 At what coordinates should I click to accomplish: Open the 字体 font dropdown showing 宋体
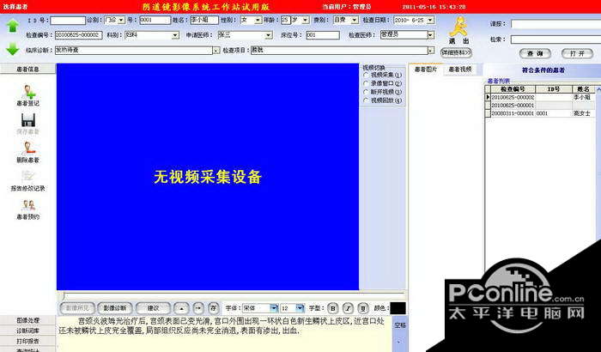click(274, 308)
